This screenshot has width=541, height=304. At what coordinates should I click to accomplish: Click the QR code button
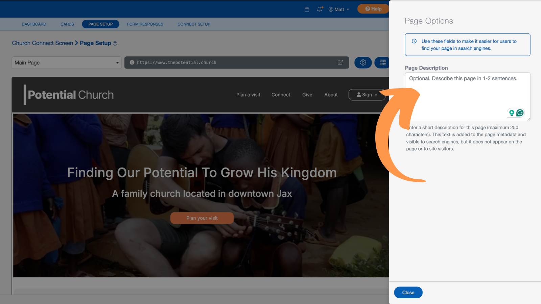click(x=382, y=62)
